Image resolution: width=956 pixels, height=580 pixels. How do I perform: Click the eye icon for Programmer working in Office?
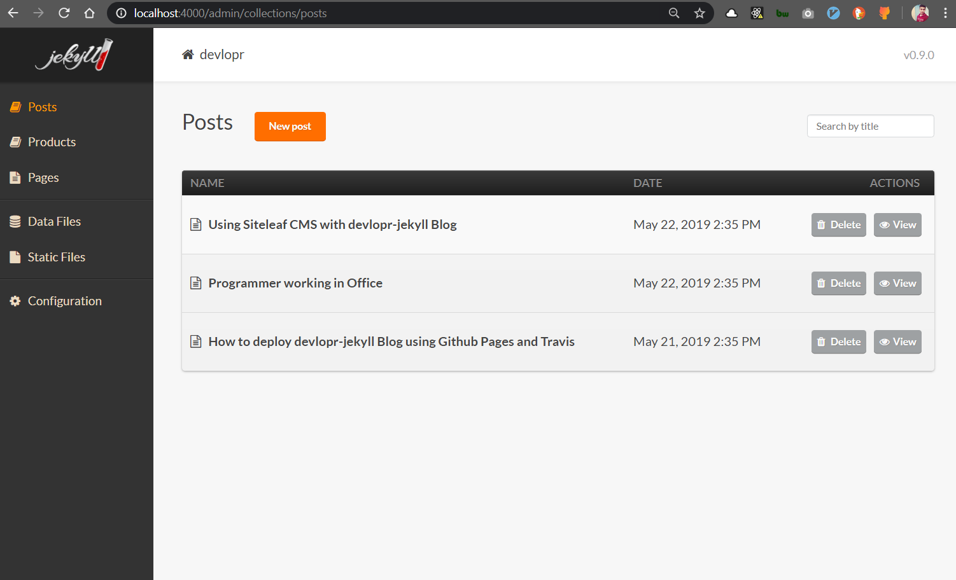(885, 283)
